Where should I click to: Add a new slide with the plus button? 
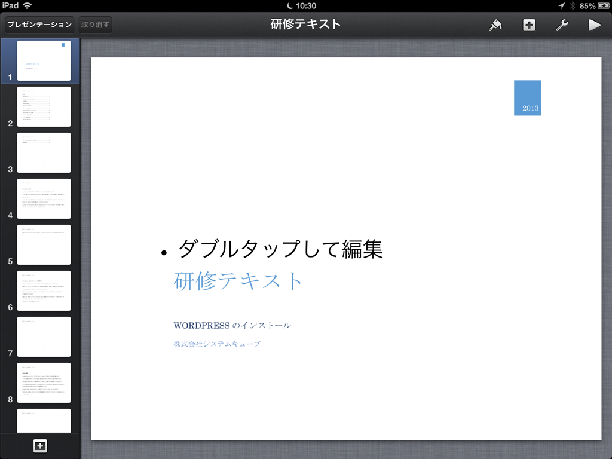coord(40,446)
